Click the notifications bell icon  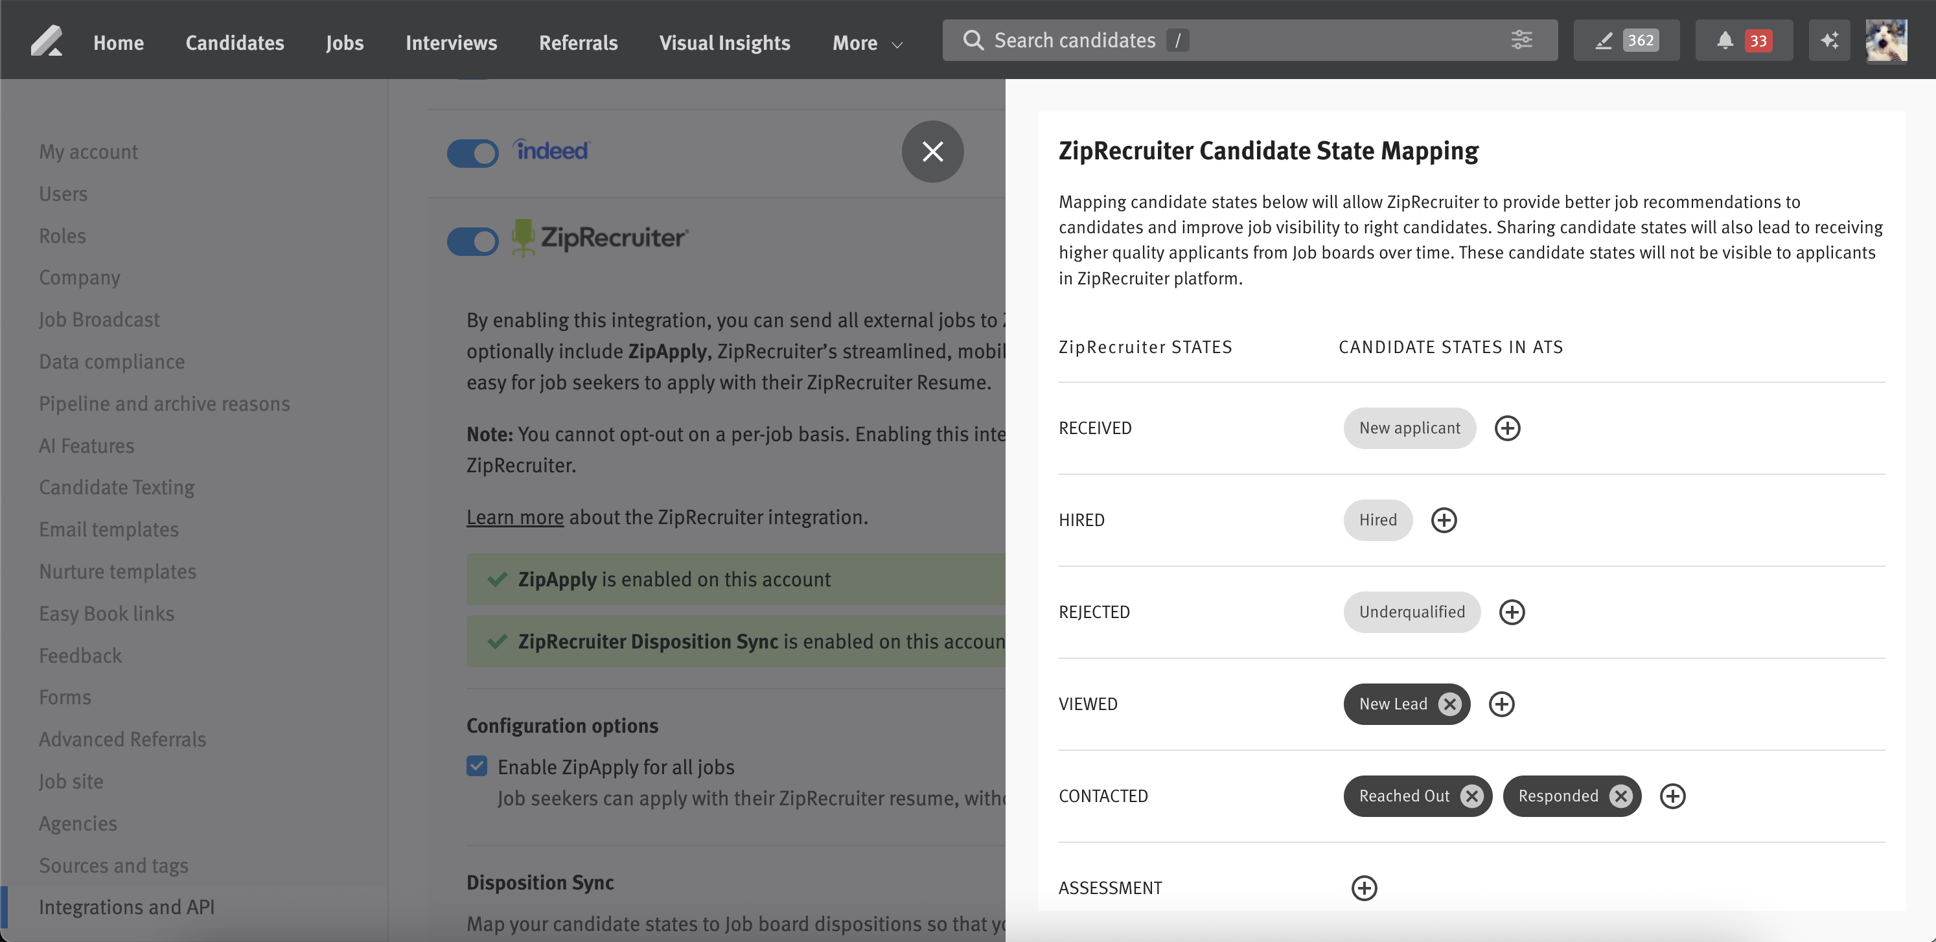(1725, 41)
